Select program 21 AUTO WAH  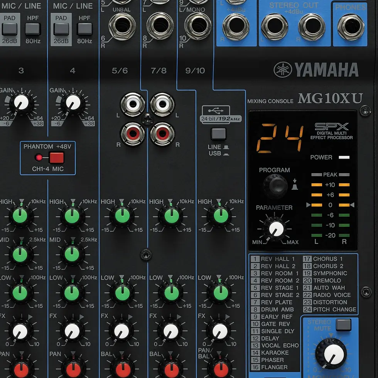click(324, 288)
